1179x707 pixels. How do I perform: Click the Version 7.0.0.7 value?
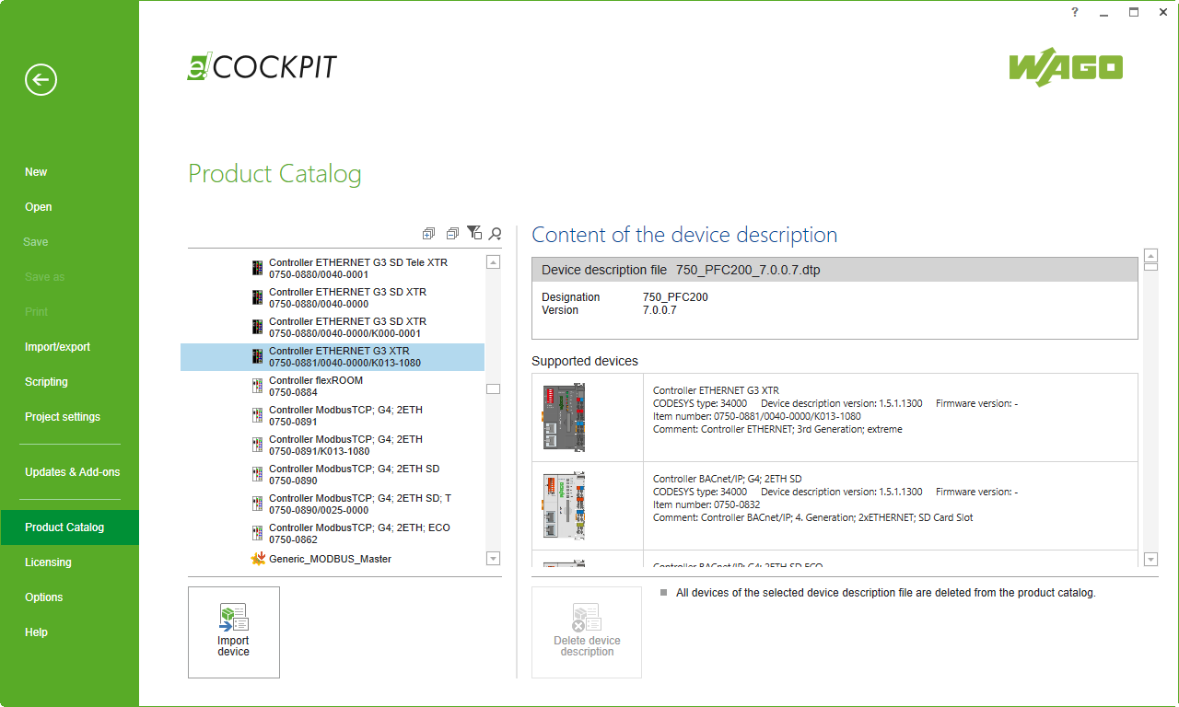click(660, 310)
